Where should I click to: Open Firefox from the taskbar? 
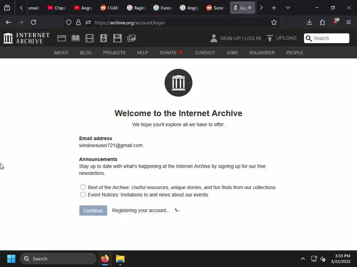pos(105,259)
